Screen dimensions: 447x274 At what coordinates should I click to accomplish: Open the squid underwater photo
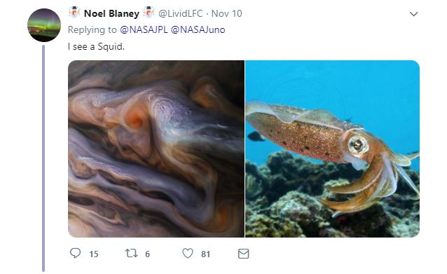click(332, 149)
